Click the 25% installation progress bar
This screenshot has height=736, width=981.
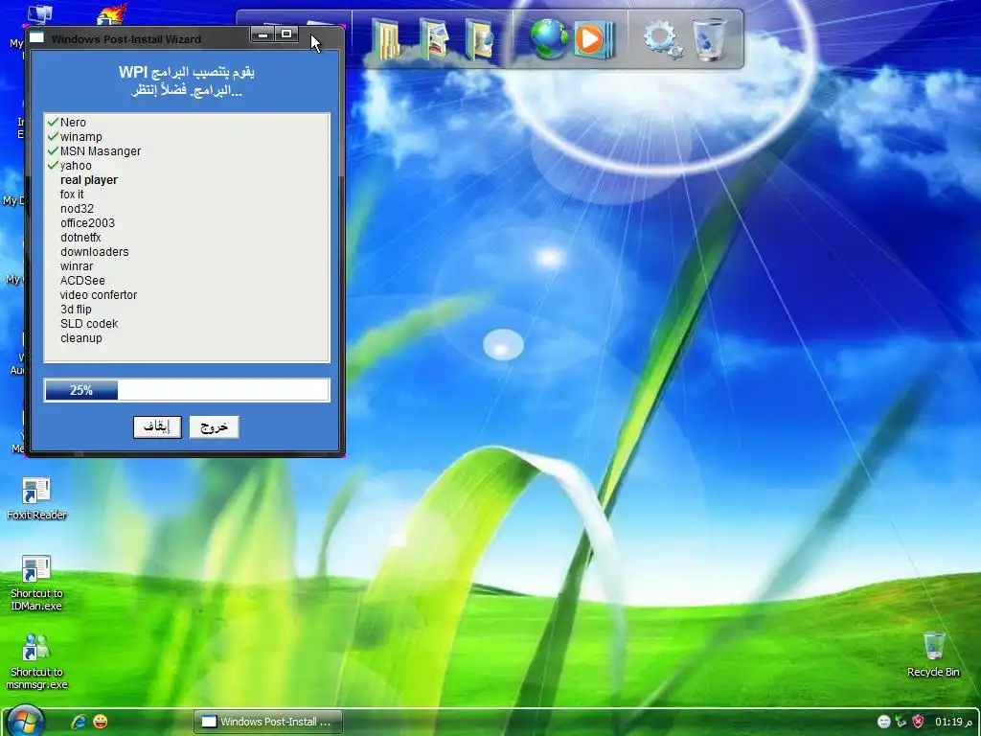tap(187, 390)
